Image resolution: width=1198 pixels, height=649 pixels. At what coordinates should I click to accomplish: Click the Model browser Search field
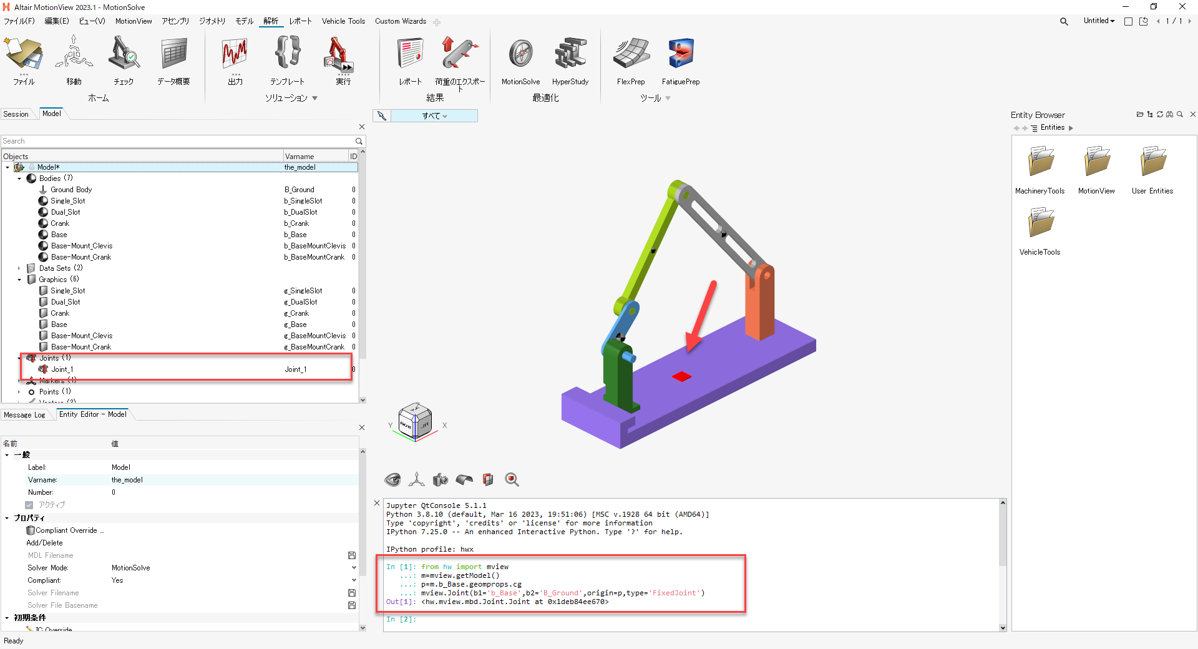(178, 141)
